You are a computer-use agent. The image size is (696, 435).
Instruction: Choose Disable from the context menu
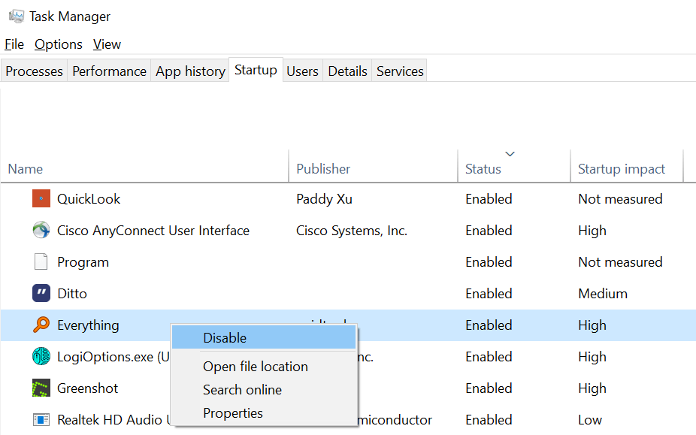225,338
